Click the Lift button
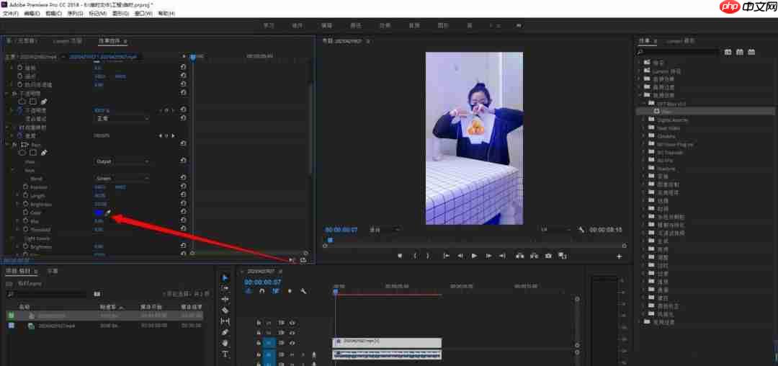Screen dimensions: 778x366 click(x=519, y=256)
